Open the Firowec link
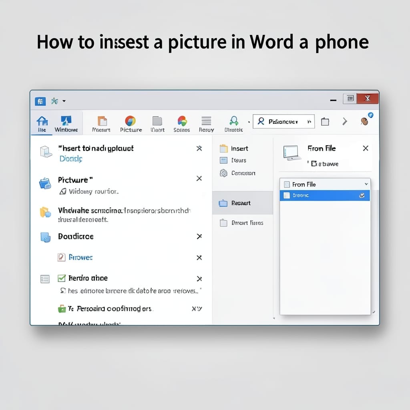Viewport: 410px width, 410px height. (80, 257)
